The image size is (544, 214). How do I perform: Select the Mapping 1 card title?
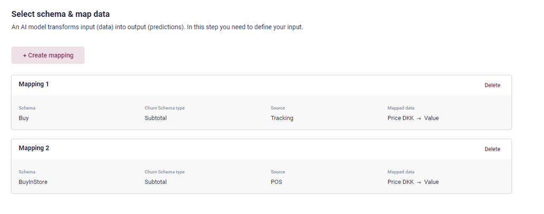coord(34,84)
